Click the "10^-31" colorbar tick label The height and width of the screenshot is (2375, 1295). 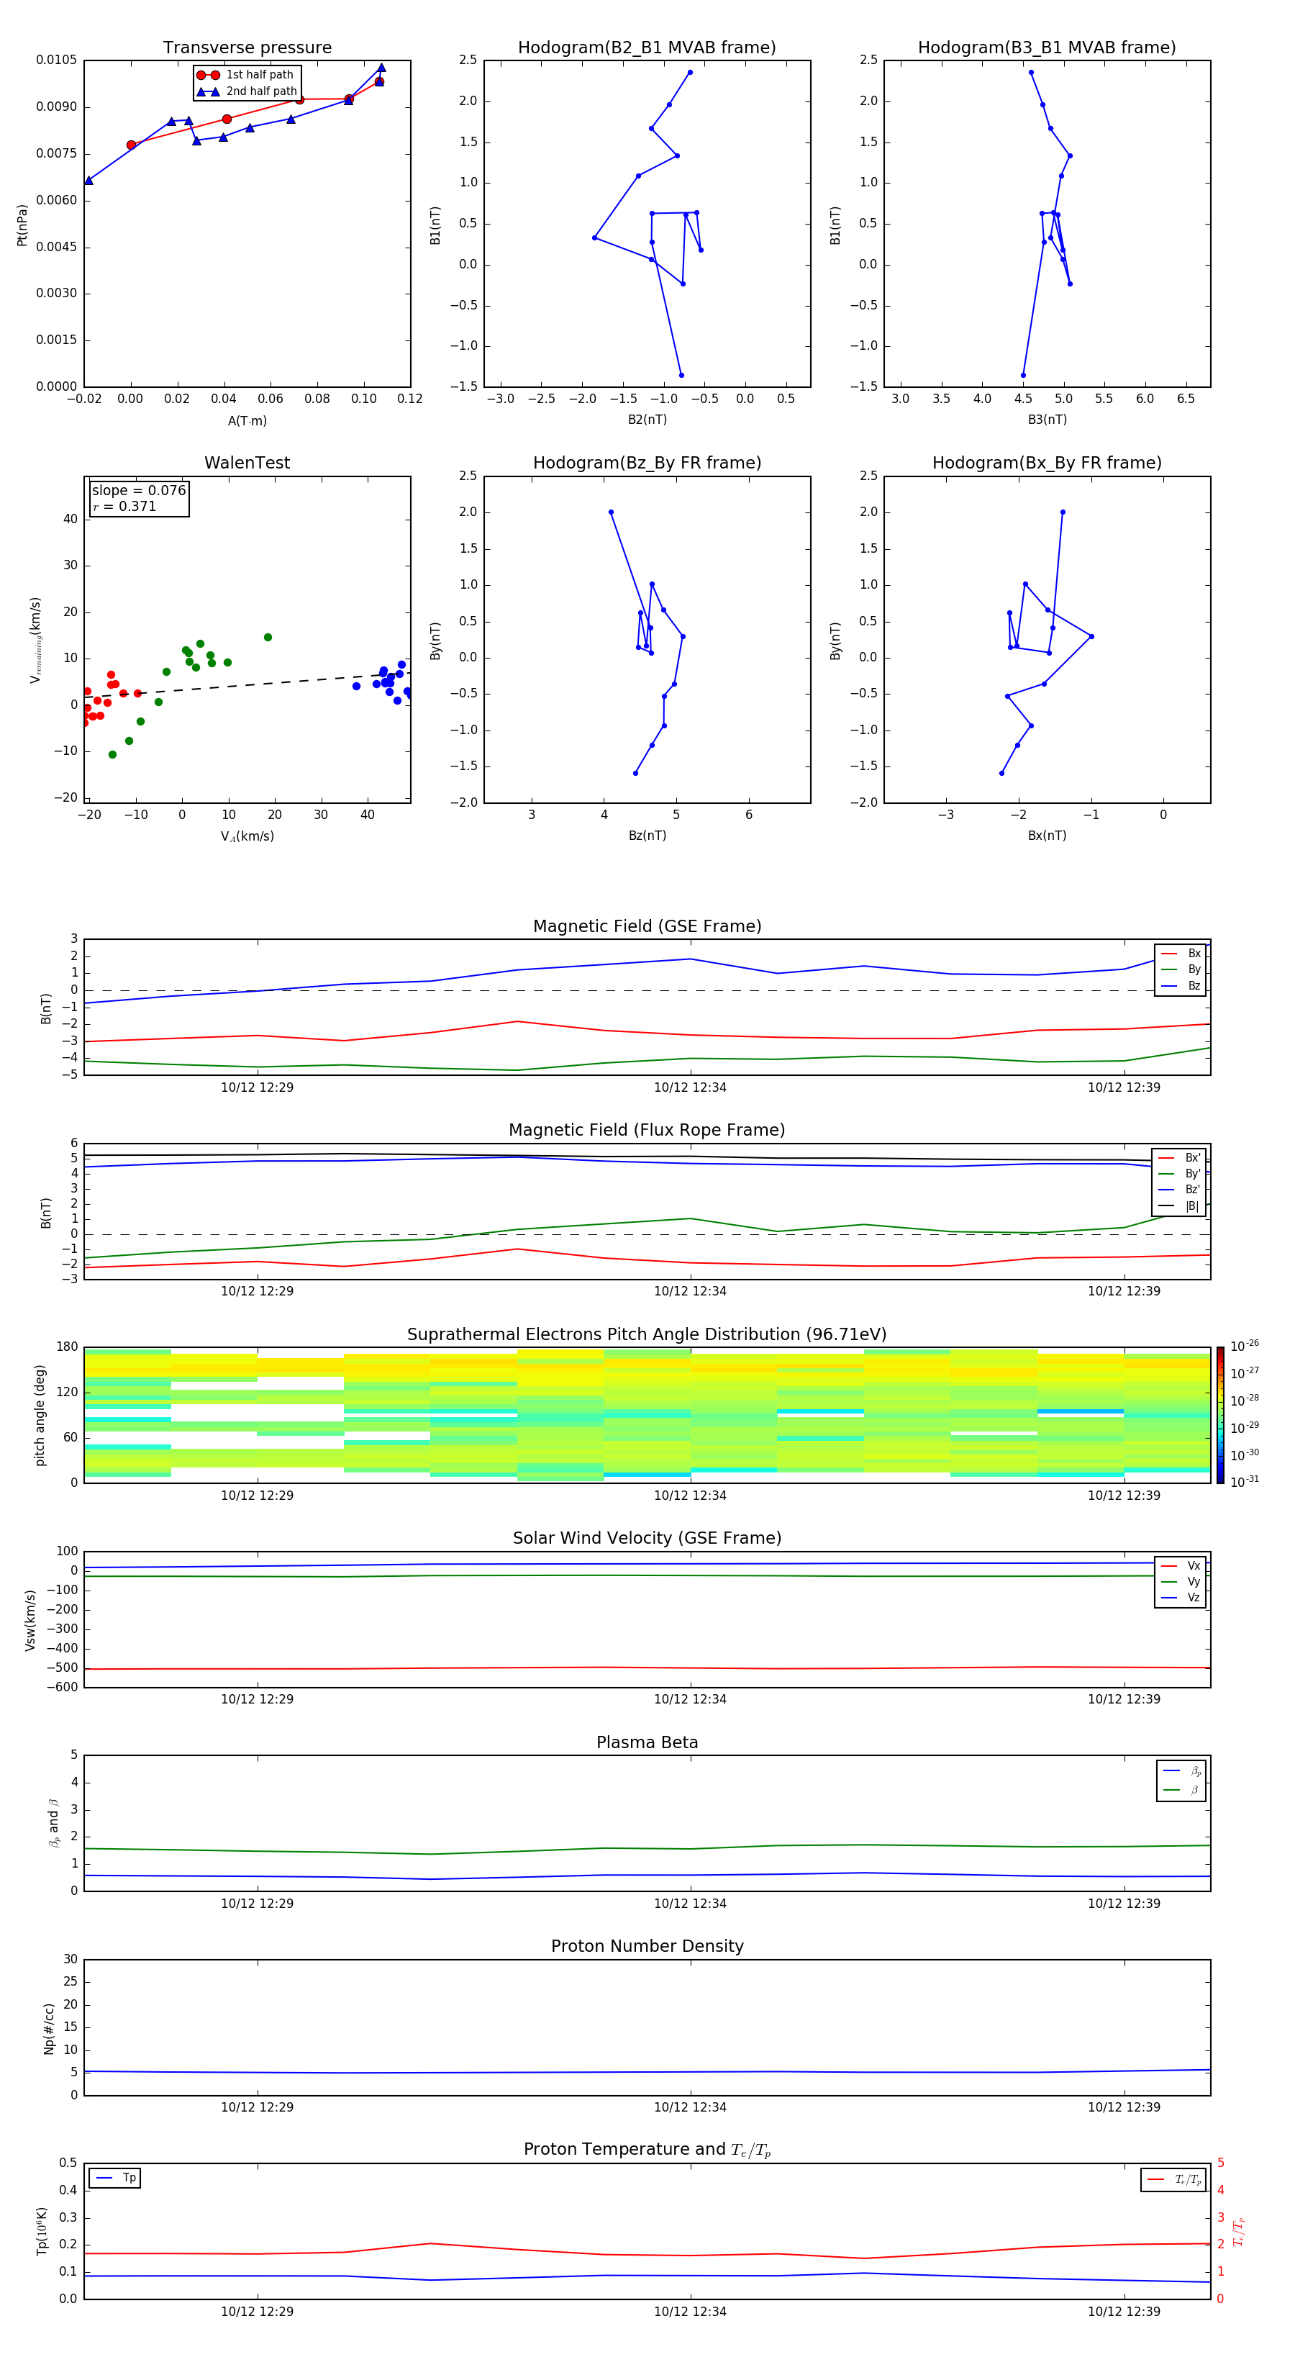pos(1245,1482)
